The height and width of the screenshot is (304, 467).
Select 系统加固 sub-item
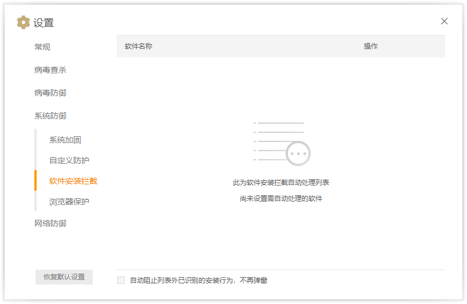click(65, 140)
